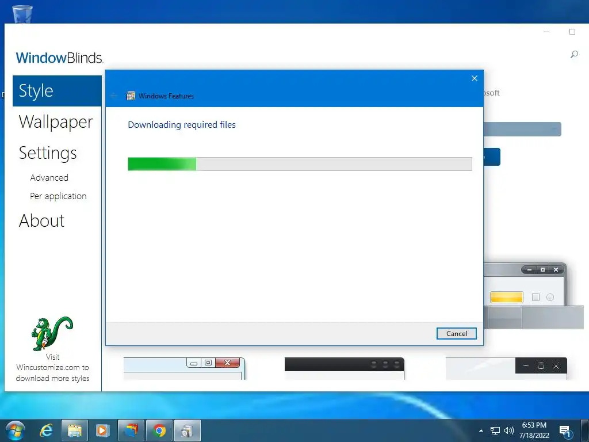Cancel the Windows Features download
Viewport: 589px width, 442px height.
456,333
